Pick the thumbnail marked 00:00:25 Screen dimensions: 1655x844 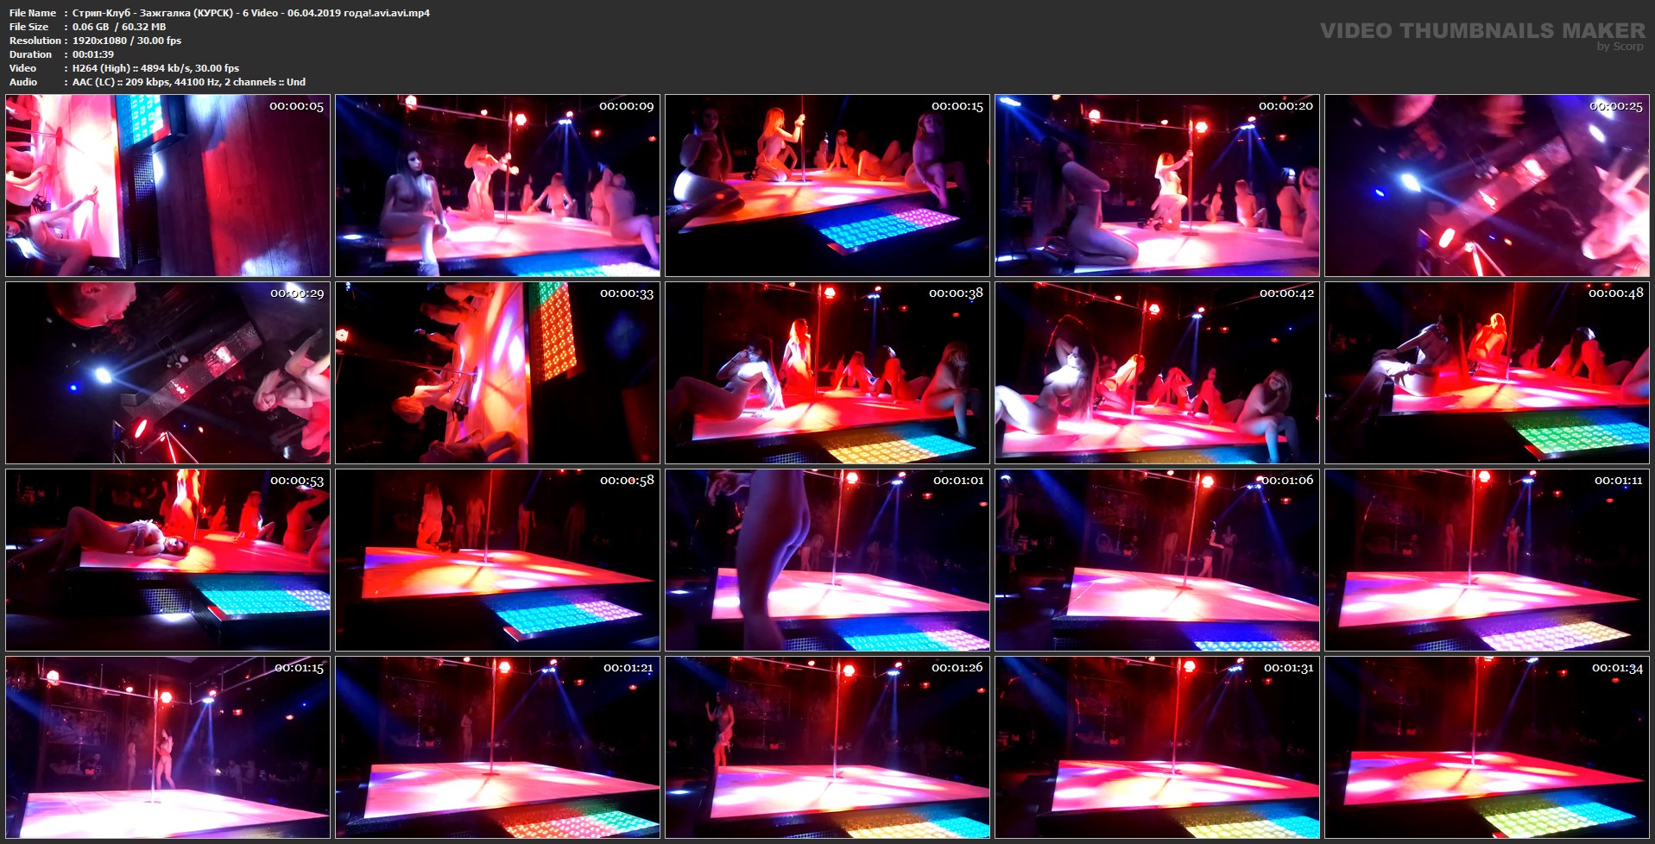pos(1487,186)
